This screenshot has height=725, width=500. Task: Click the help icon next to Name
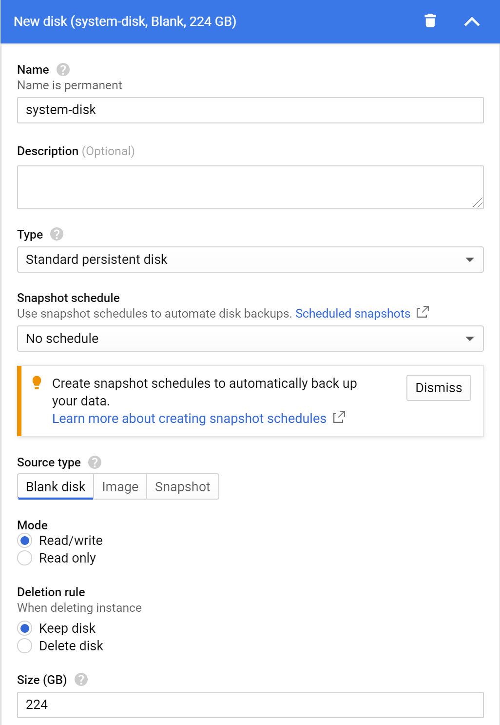[63, 70]
